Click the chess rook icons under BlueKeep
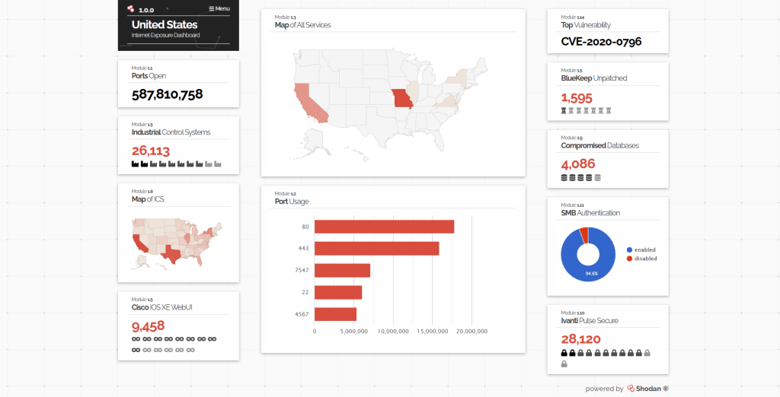 coord(586,110)
